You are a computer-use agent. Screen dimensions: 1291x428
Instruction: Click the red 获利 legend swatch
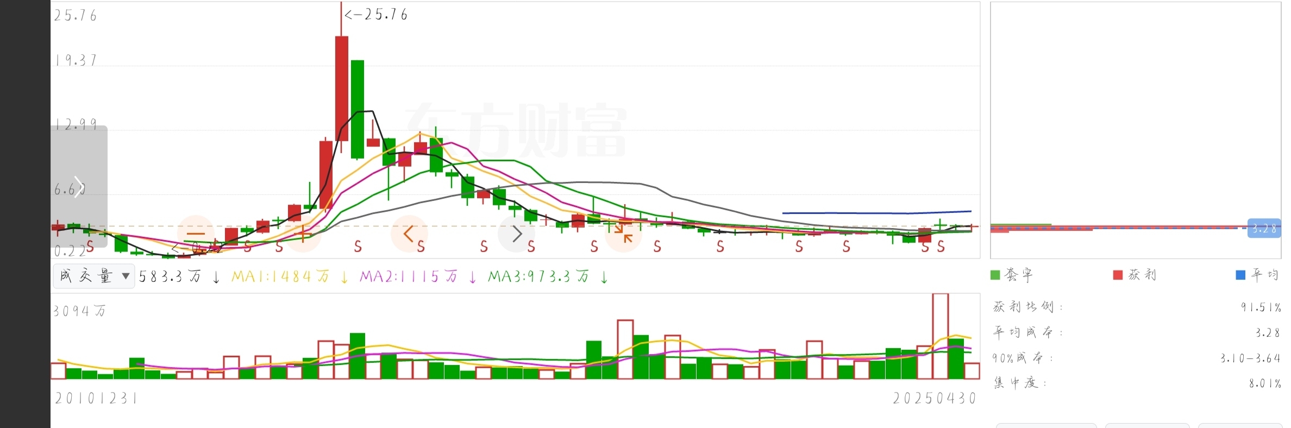click(x=1118, y=275)
